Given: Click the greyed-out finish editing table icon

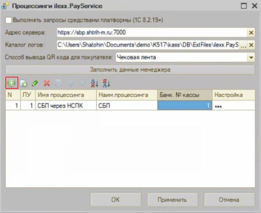Looking at the screenshot, I should pyautogui.click(x=59, y=83).
